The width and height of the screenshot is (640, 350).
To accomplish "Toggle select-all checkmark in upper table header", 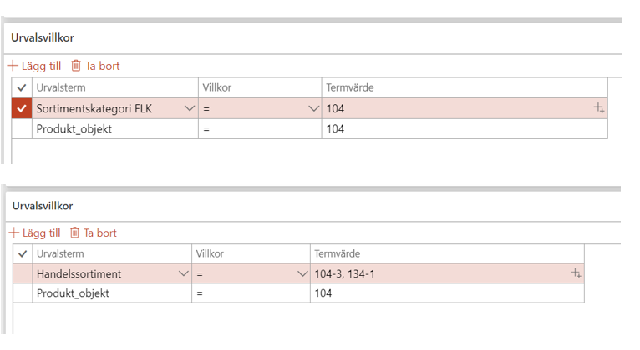I will click(22, 87).
